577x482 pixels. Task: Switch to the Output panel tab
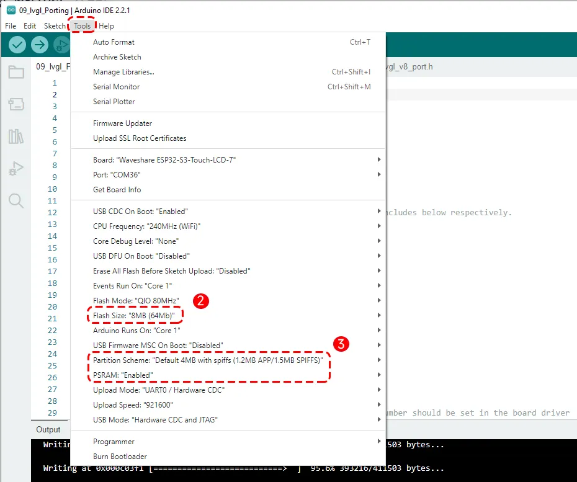[48, 430]
